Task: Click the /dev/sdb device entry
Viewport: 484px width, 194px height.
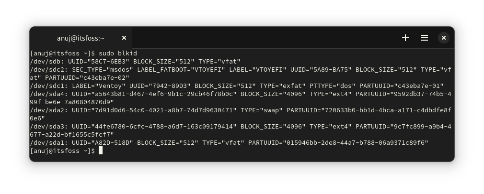Action: pos(43,61)
